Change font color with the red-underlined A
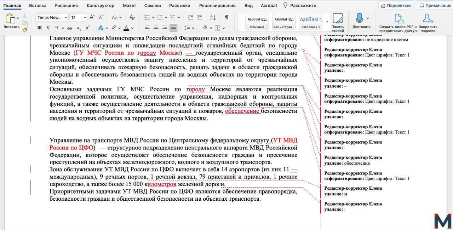This screenshot has height=230, width=453. point(126,28)
